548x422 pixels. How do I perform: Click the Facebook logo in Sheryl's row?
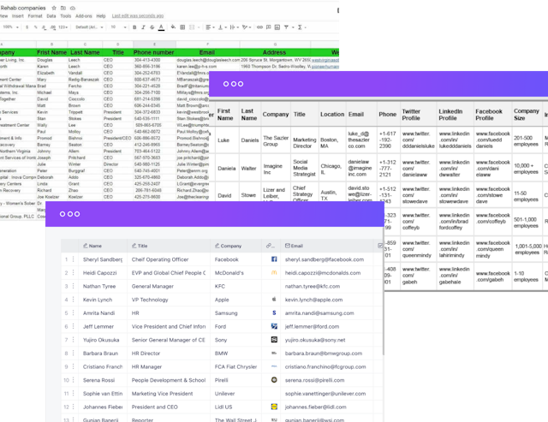tap(273, 259)
